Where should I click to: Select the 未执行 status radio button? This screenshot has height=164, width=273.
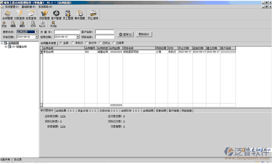(73, 43)
